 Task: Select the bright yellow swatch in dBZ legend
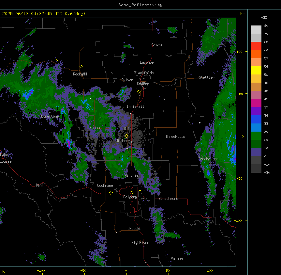[x=256, y=70]
